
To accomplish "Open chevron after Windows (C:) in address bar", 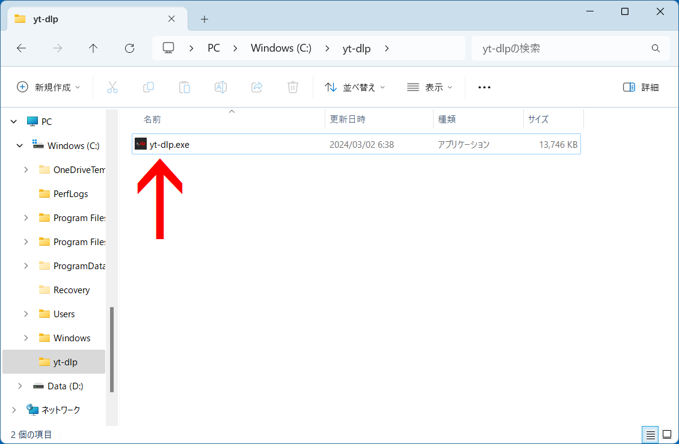I will click(x=327, y=49).
